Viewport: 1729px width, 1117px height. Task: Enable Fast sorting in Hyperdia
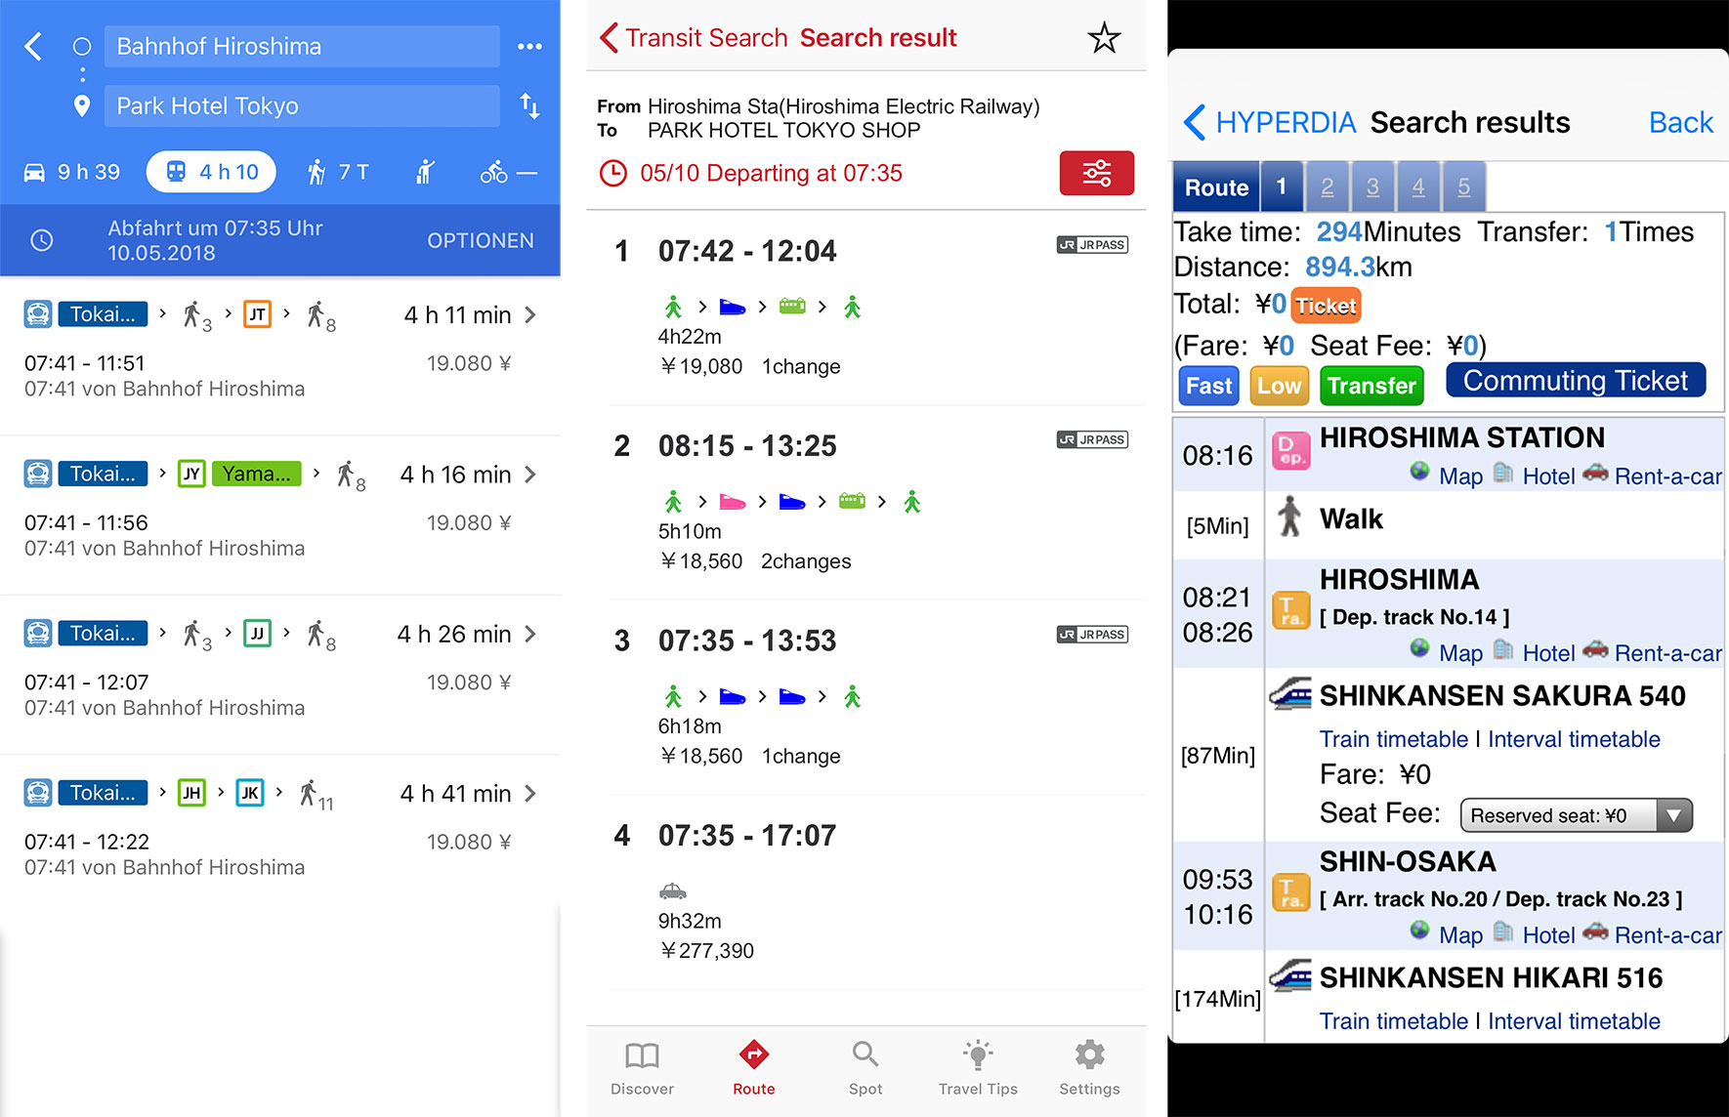pos(1208,385)
